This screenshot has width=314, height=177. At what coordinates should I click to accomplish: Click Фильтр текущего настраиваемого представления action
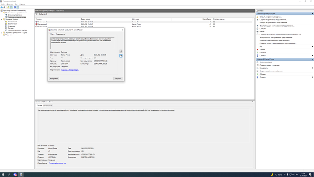(x=277, y=26)
